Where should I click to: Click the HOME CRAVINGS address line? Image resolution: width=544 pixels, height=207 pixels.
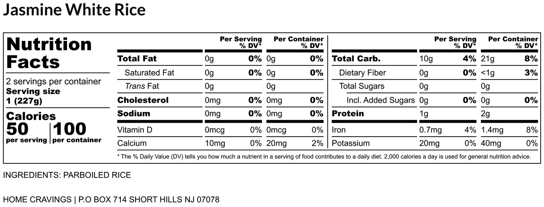(111, 199)
